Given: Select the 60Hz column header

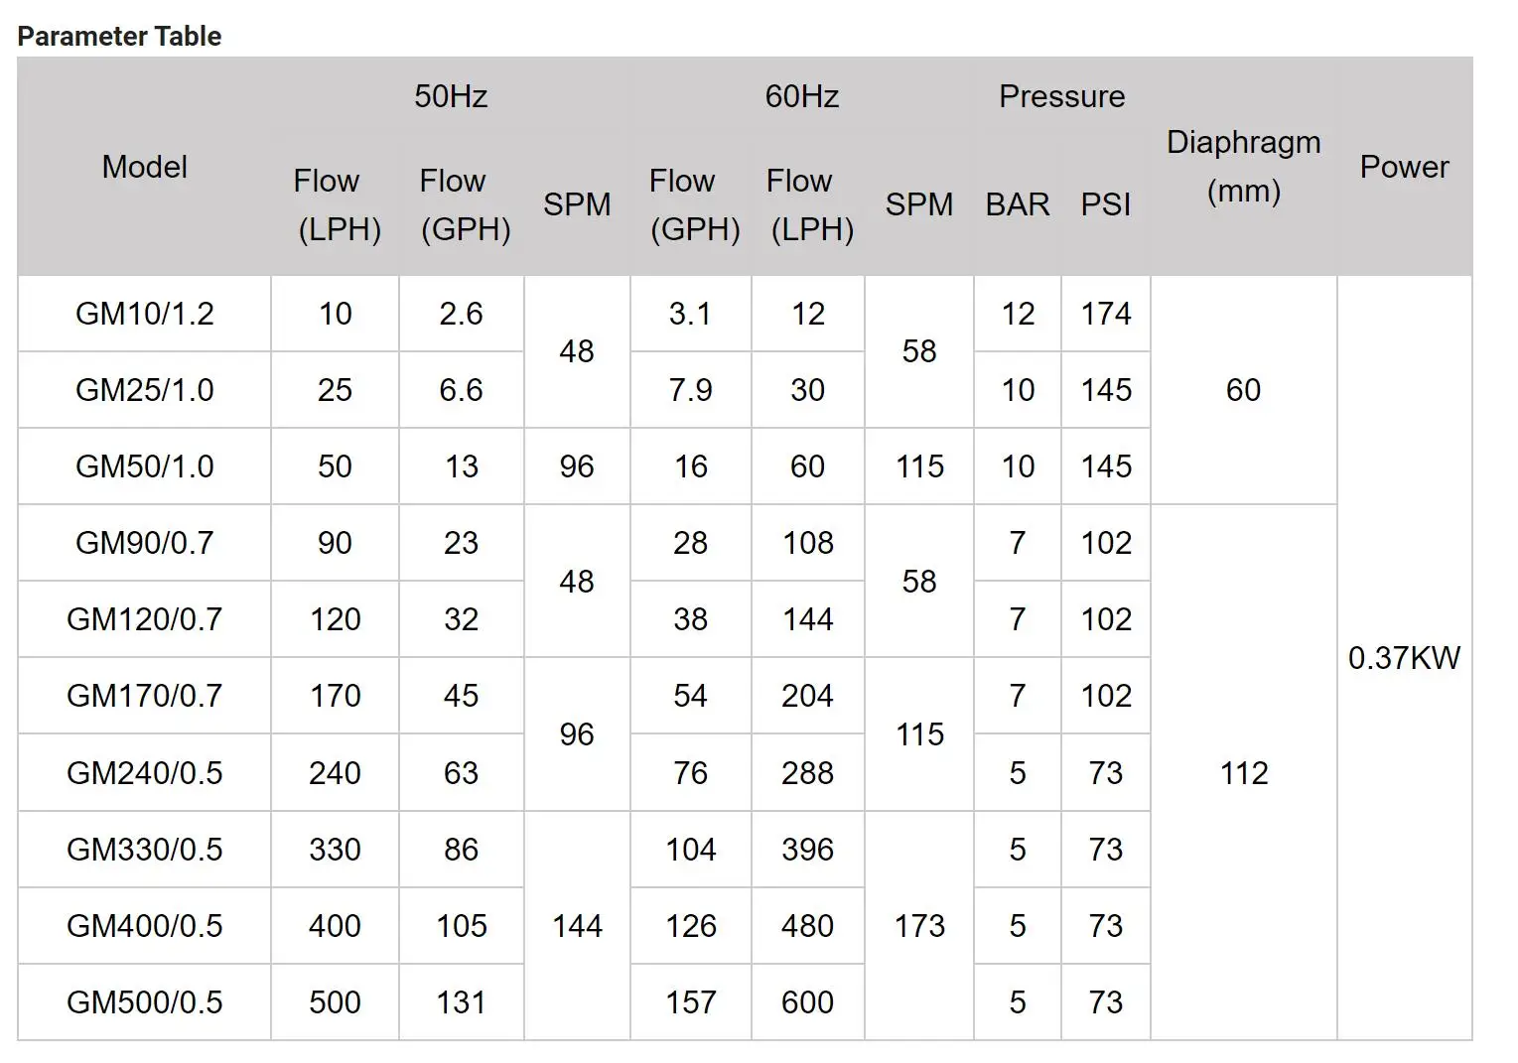Looking at the screenshot, I should [x=801, y=96].
